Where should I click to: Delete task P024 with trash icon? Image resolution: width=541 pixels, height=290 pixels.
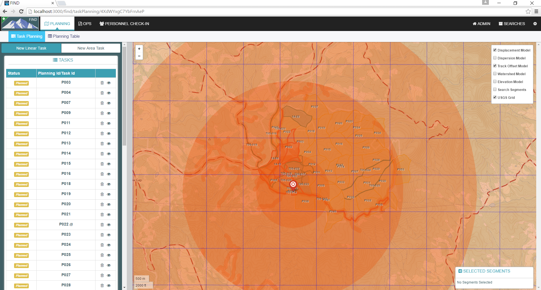click(102, 245)
